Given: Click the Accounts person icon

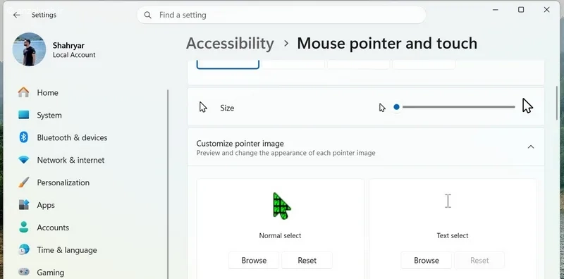Looking at the screenshot, I should tap(24, 228).
